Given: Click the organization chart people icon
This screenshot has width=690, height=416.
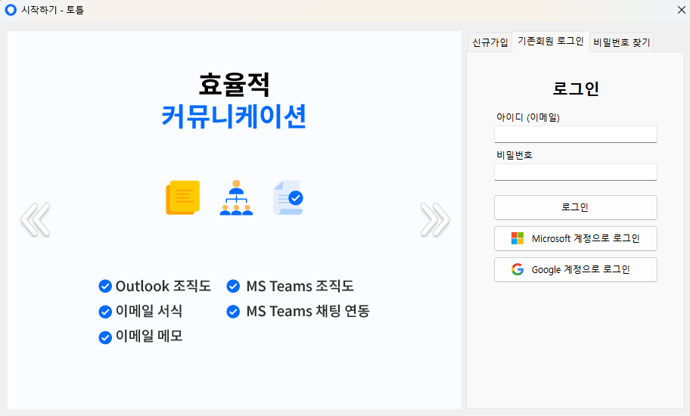Looking at the screenshot, I should point(235,197).
